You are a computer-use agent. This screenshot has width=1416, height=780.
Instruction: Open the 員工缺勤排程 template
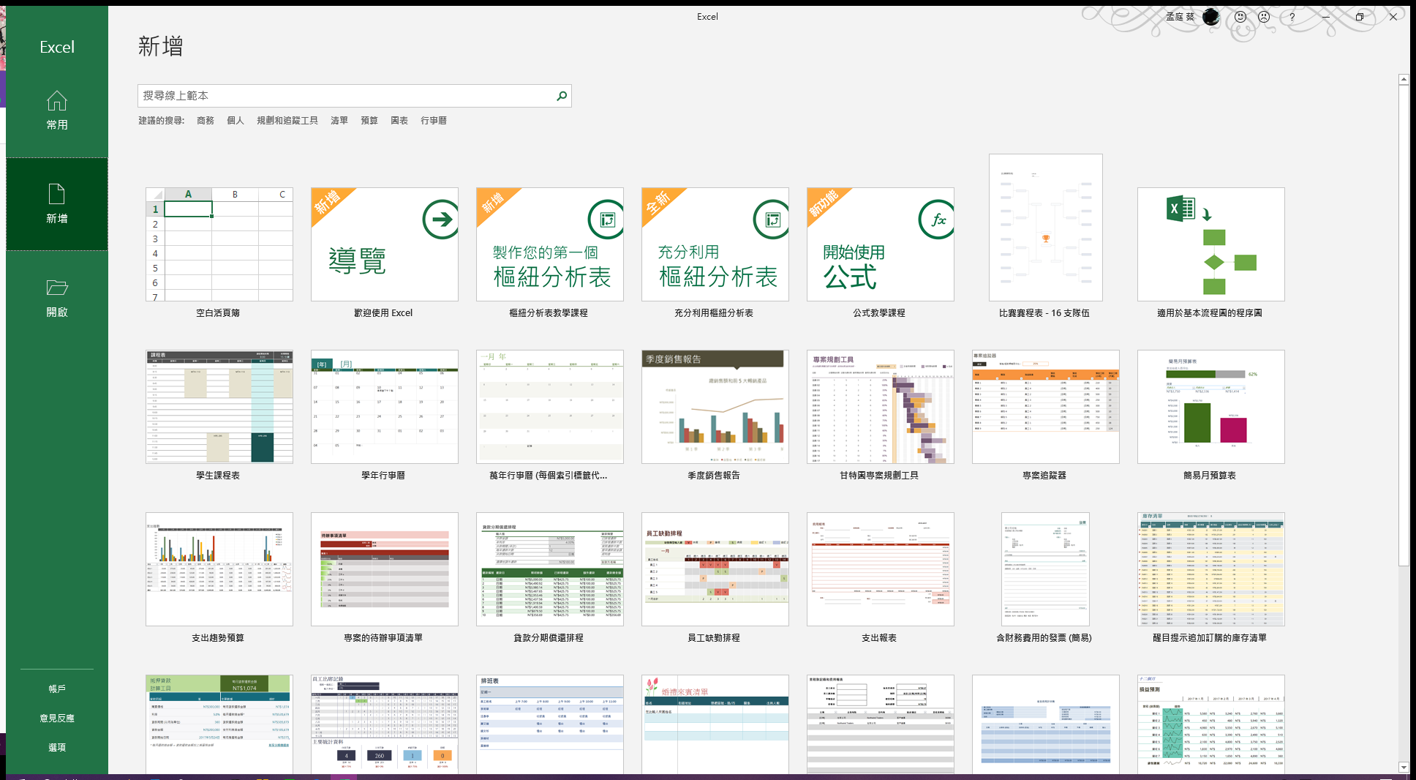pyautogui.click(x=715, y=569)
